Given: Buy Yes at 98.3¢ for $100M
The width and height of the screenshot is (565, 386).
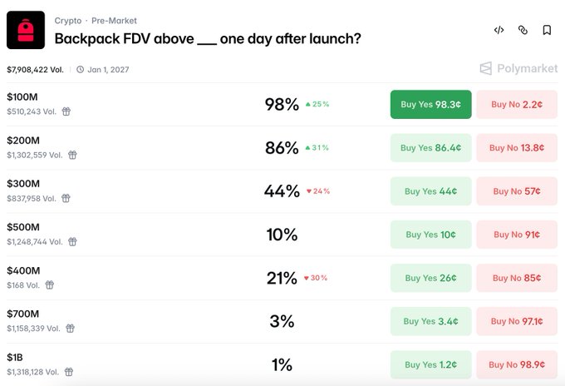Looking at the screenshot, I should coord(430,104).
